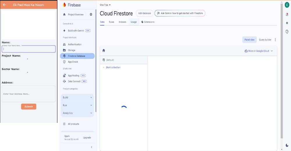Open All products in sidebar
291x151 pixels.
click(74, 124)
